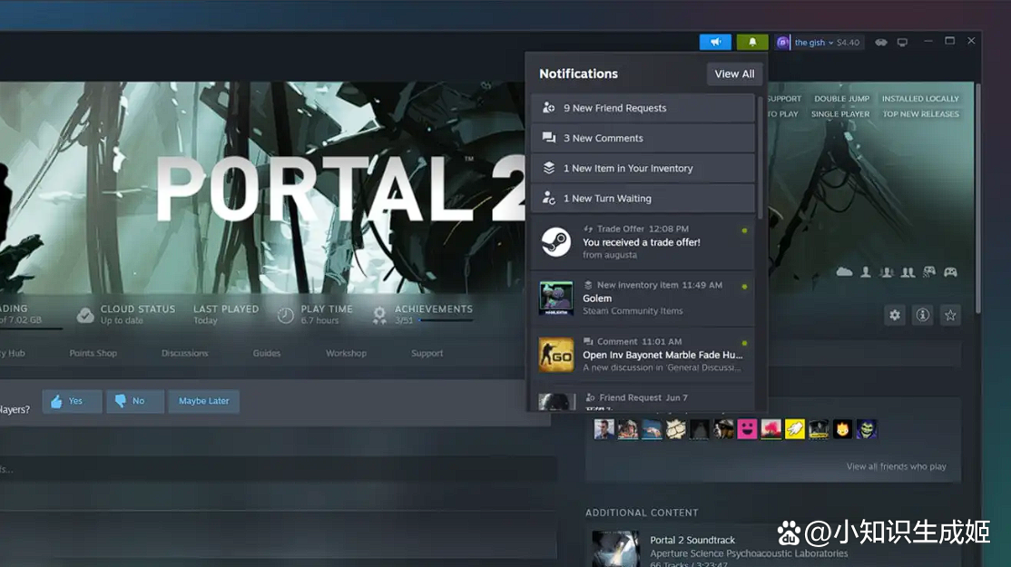Enter Big Picture mode monitor icon
The image size is (1011, 567).
pyautogui.click(x=902, y=43)
